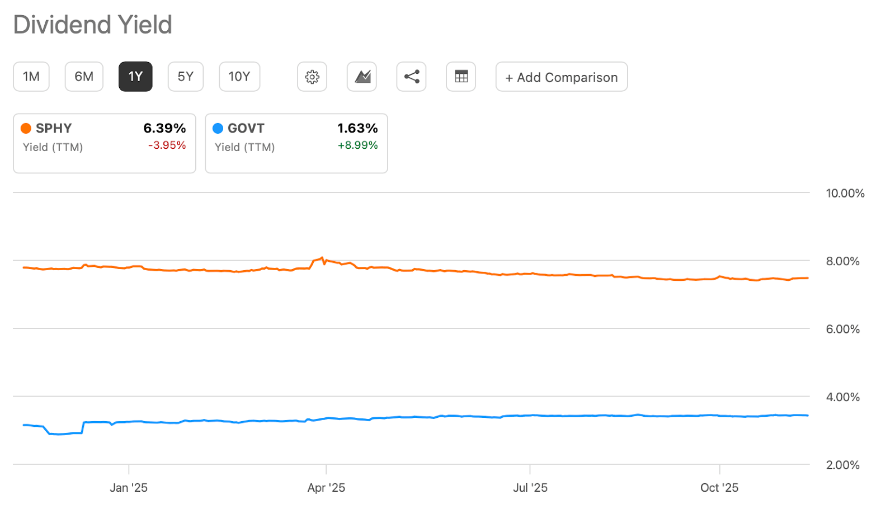Click the share icon
The width and height of the screenshot is (895, 523).
tap(411, 77)
